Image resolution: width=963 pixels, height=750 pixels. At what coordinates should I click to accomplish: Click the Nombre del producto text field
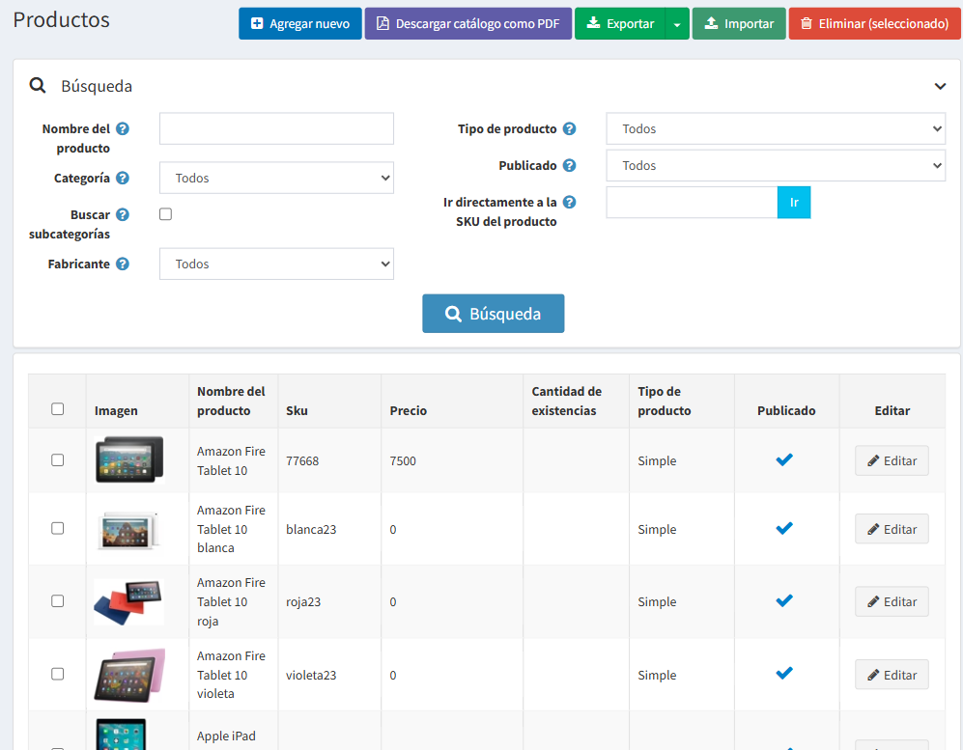[276, 128]
